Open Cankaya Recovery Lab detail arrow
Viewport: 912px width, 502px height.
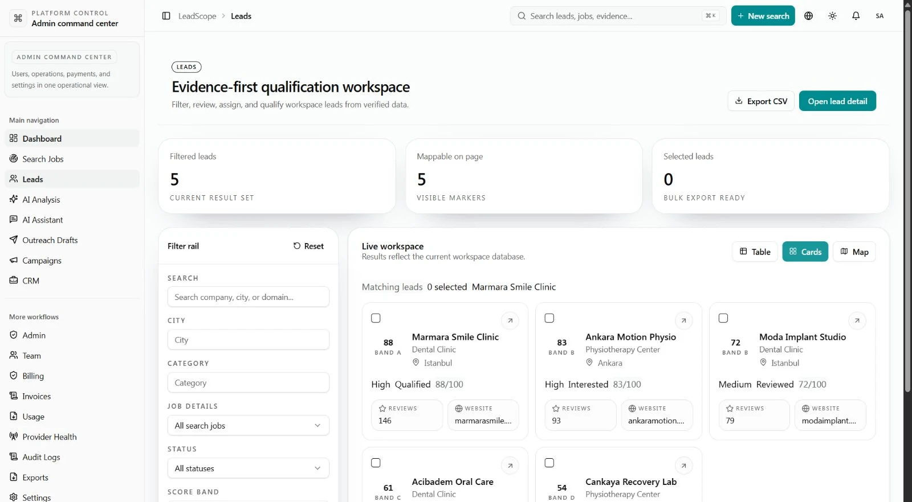tap(683, 466)
